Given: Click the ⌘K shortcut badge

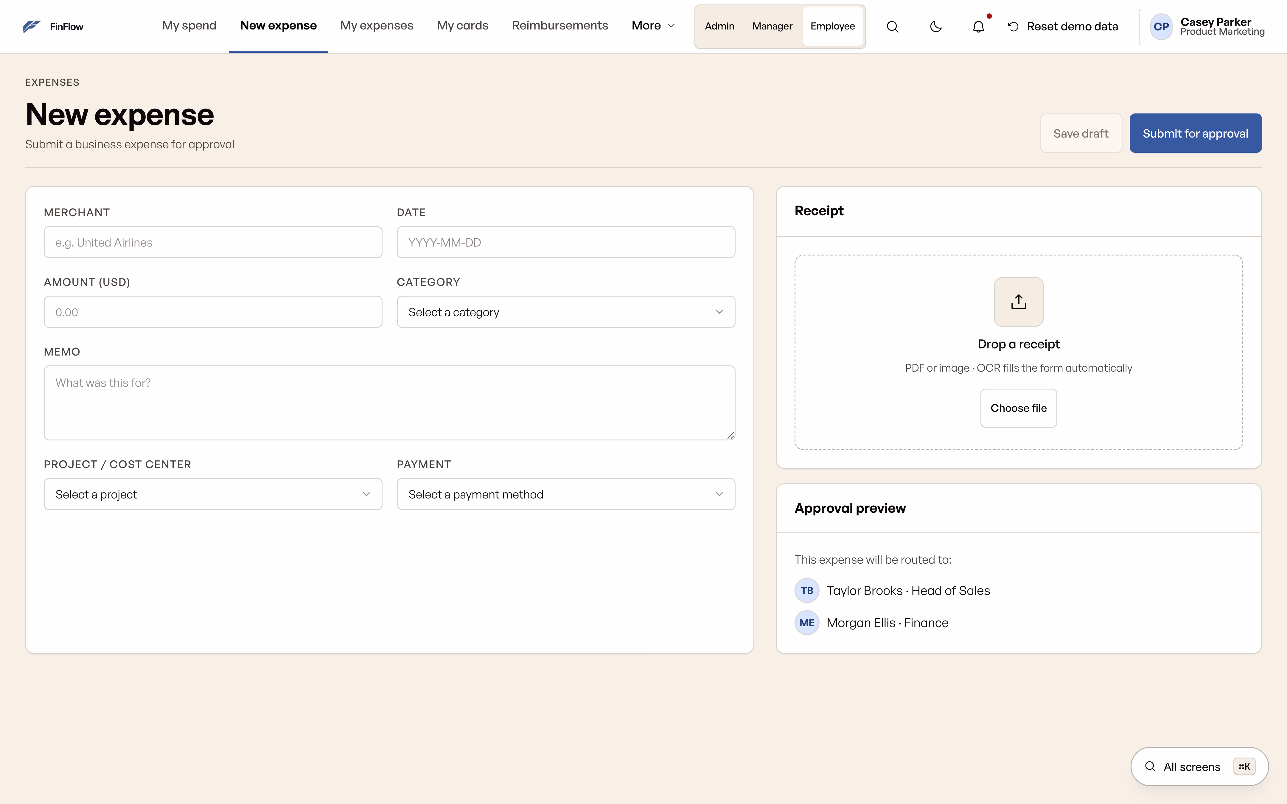Looking at the screenshot, I should (x=1244, y=766).
